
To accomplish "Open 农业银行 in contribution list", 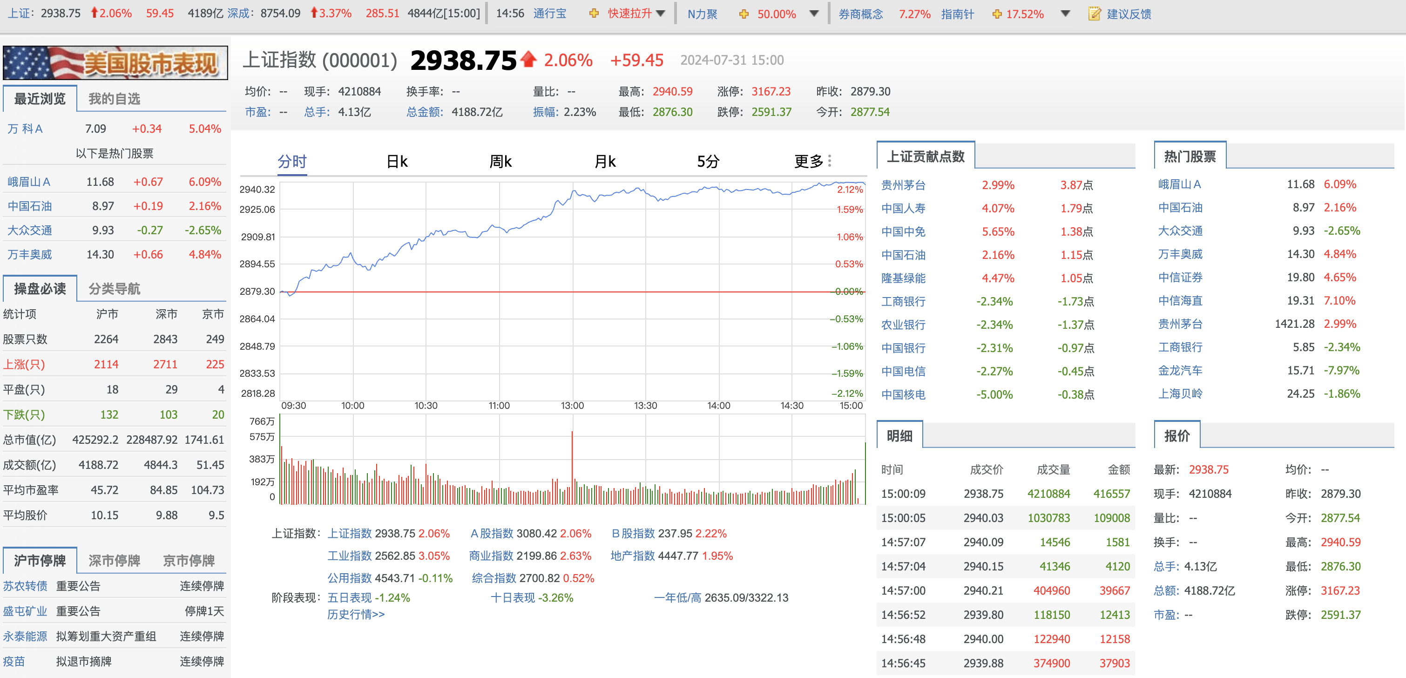I will coord(903,325).
